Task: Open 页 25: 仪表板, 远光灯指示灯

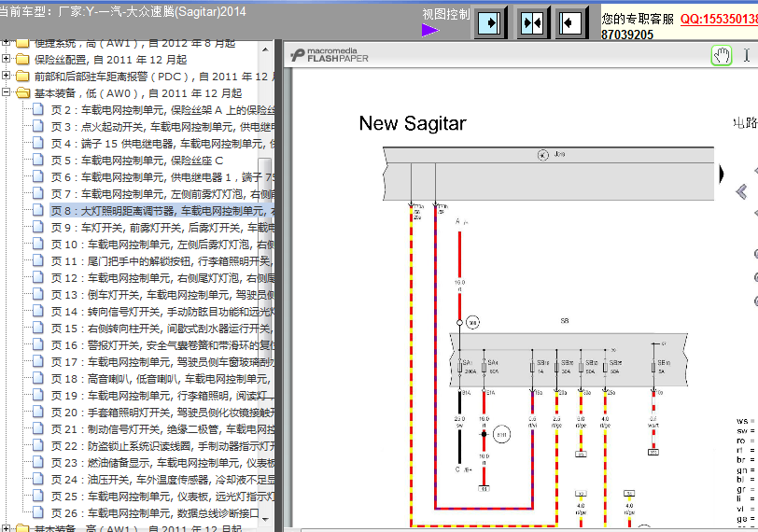Action: point(162,497)
